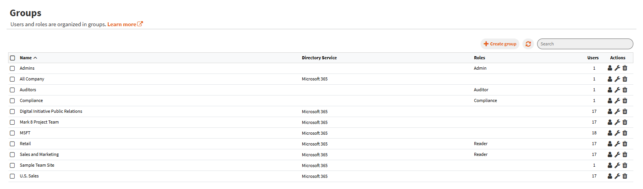Click the Roles column header
Viewport: 643px width, 189px height.
(479, 58)
